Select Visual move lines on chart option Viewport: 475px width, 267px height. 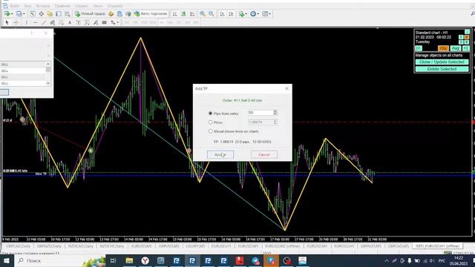(210, 131)
